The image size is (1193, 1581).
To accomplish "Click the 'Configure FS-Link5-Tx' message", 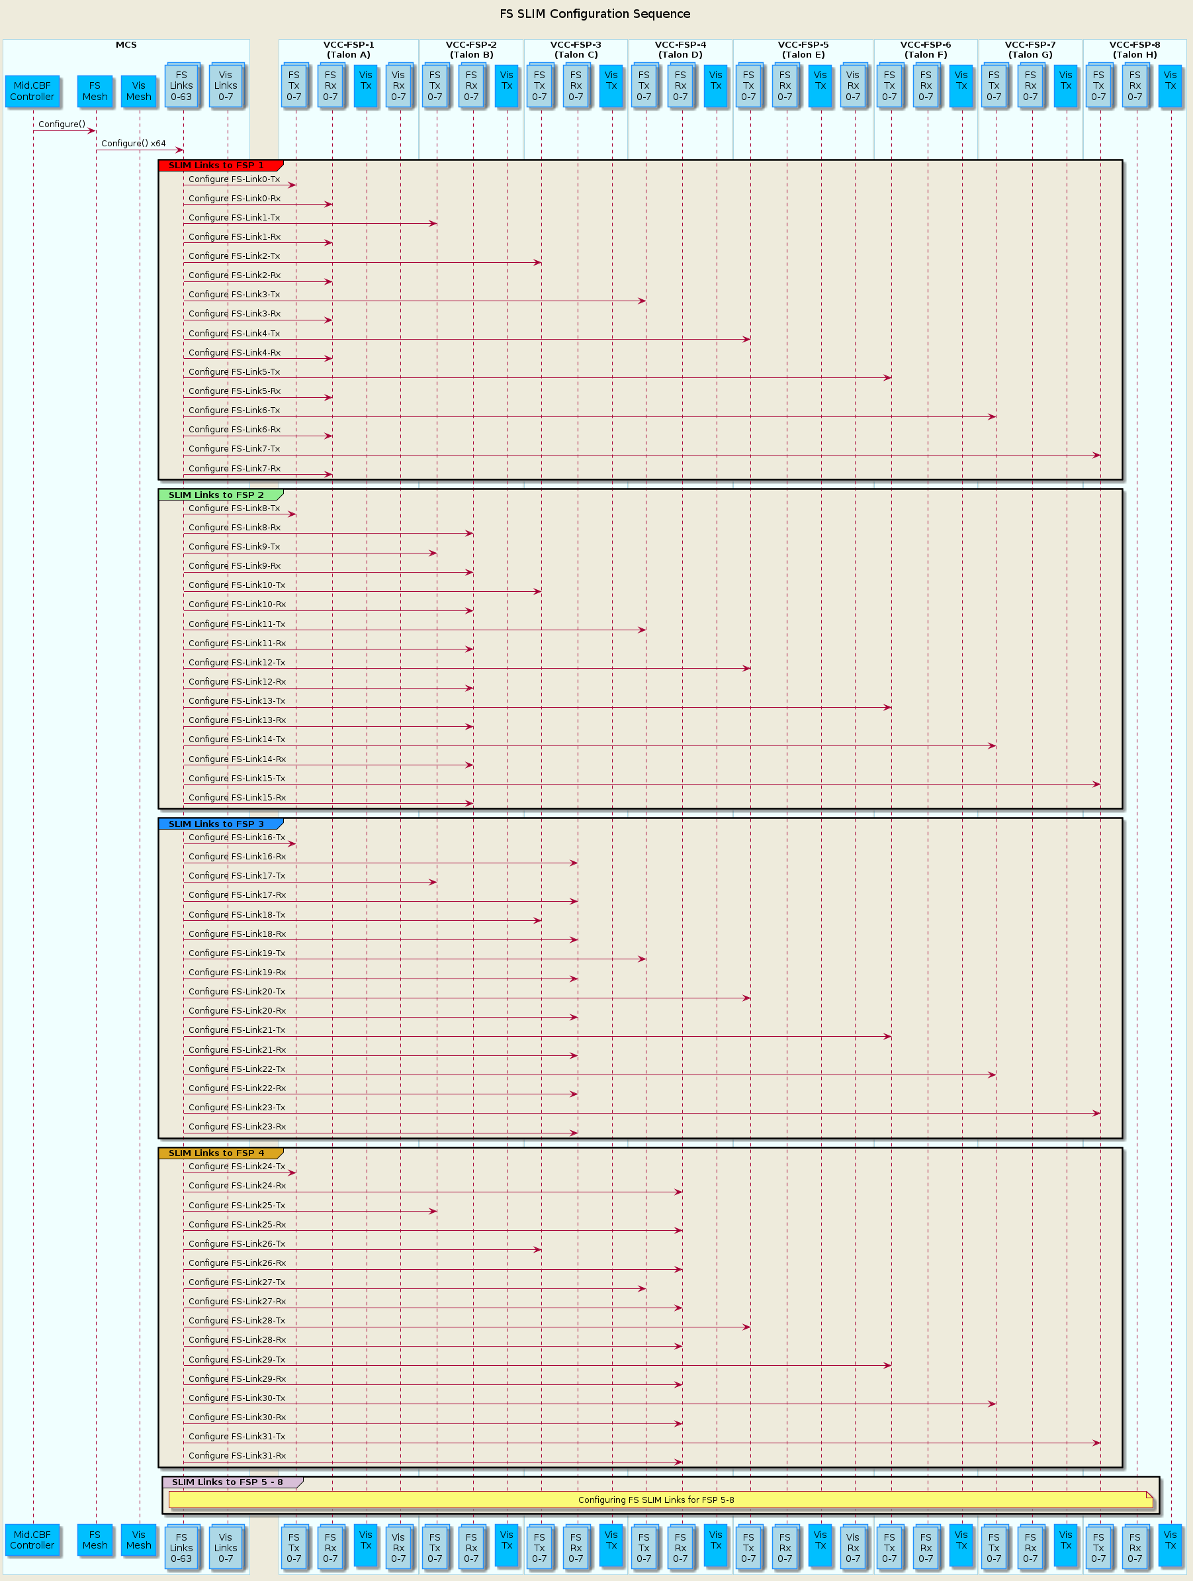I will 234,372.
